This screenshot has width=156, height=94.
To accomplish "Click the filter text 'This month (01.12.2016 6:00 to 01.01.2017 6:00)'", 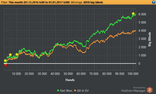I will (x=39, y=2).
